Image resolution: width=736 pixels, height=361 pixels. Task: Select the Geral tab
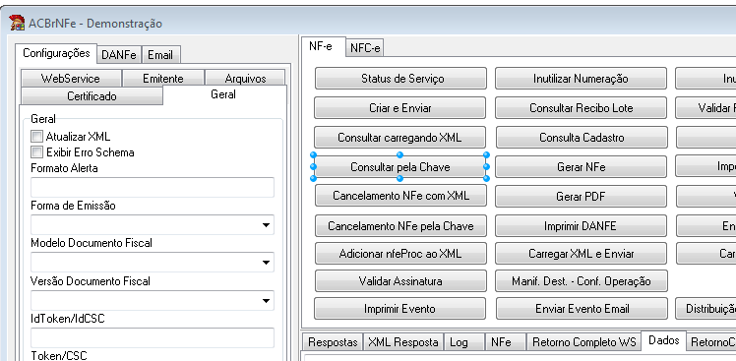[224, 94]
